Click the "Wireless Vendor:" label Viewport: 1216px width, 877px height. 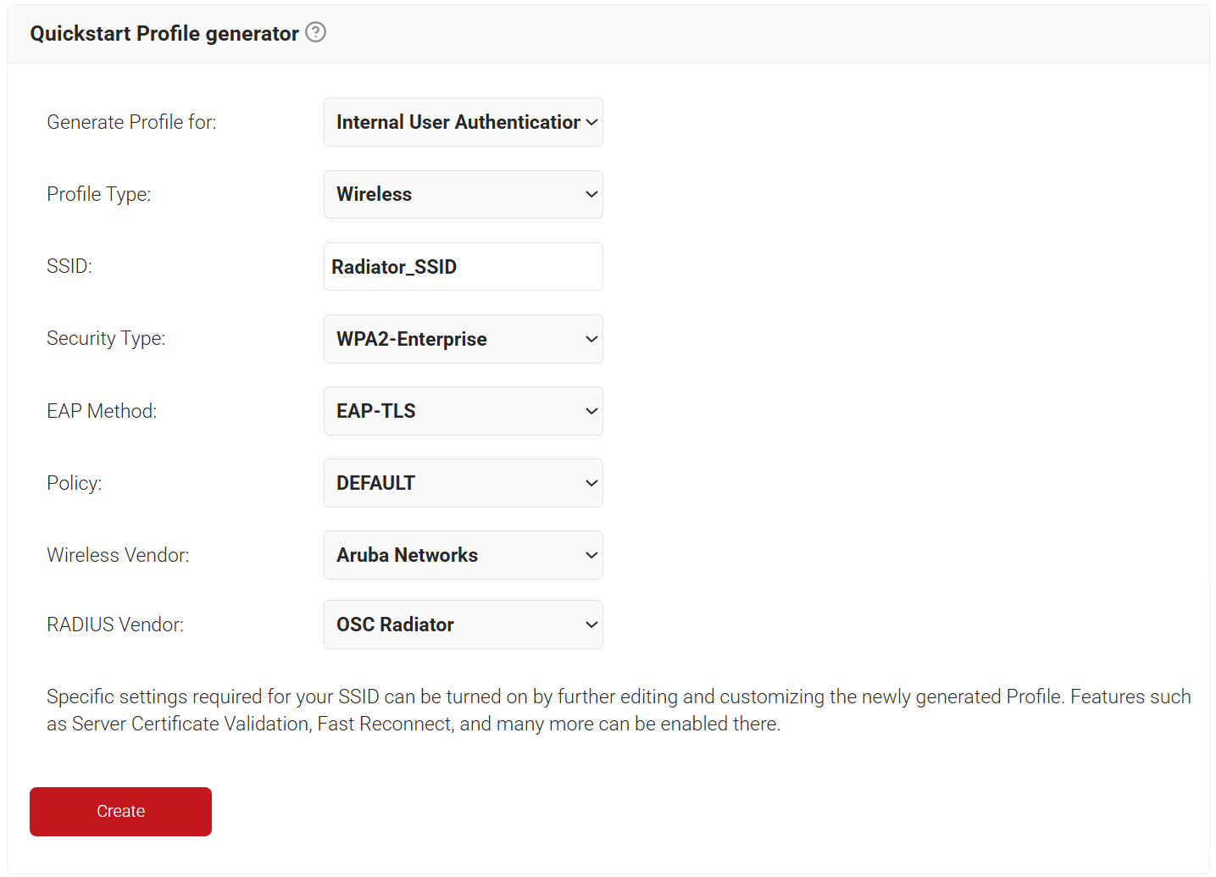[118, 555]
